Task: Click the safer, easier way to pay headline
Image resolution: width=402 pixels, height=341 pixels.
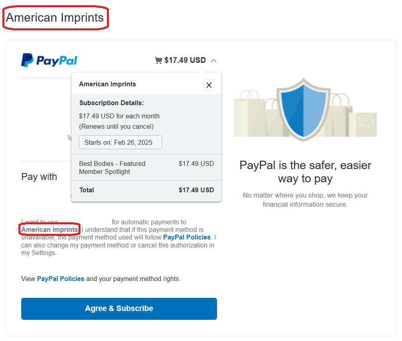Action: [305, 171]
